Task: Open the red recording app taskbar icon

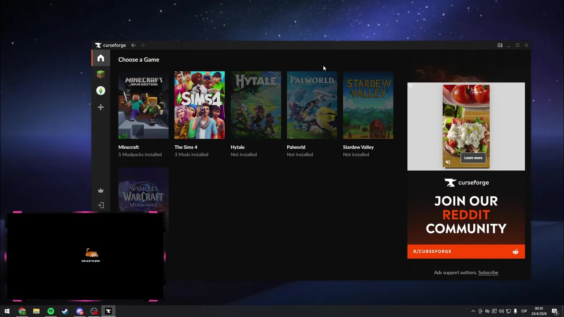Action: (x=94, y=311)
